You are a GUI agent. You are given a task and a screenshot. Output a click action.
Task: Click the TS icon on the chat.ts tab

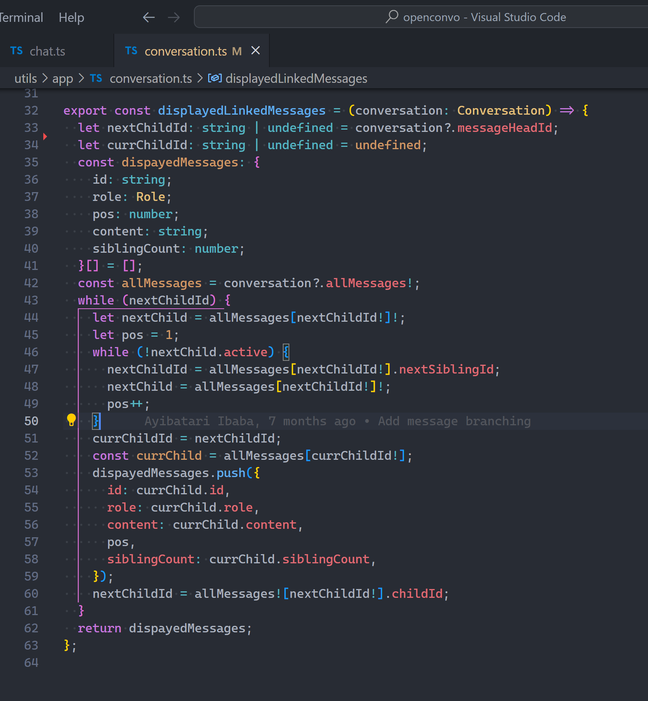[16, 51]
